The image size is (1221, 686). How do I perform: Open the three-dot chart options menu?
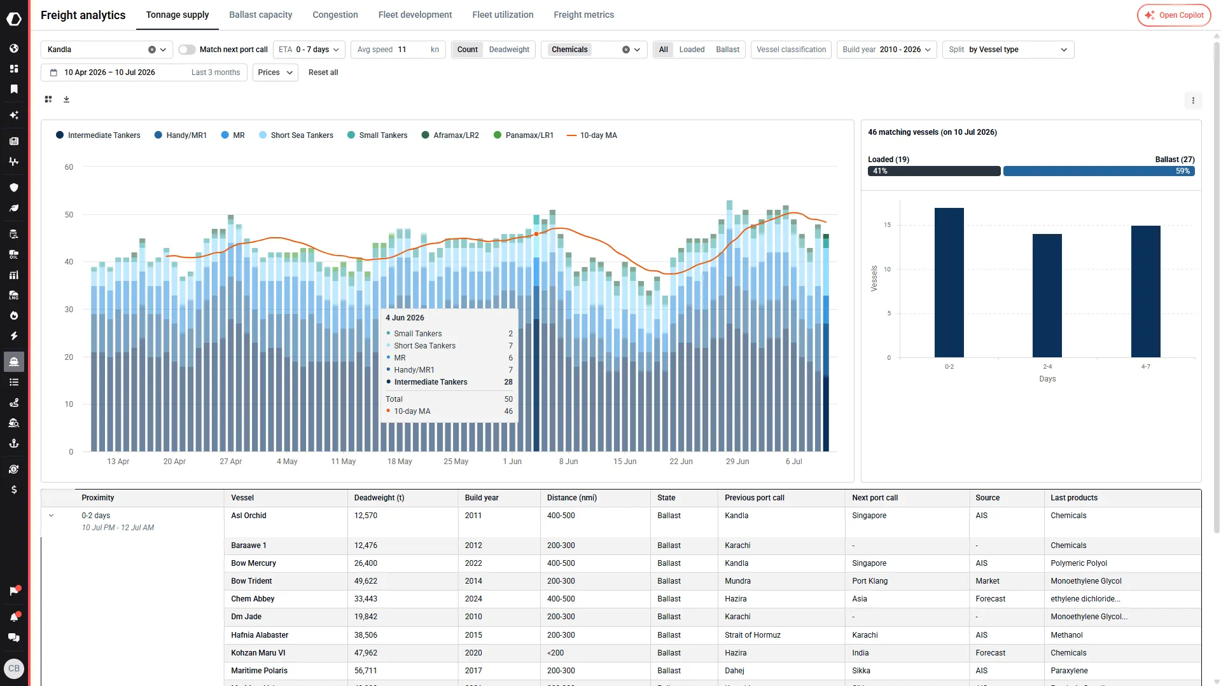1193,100
